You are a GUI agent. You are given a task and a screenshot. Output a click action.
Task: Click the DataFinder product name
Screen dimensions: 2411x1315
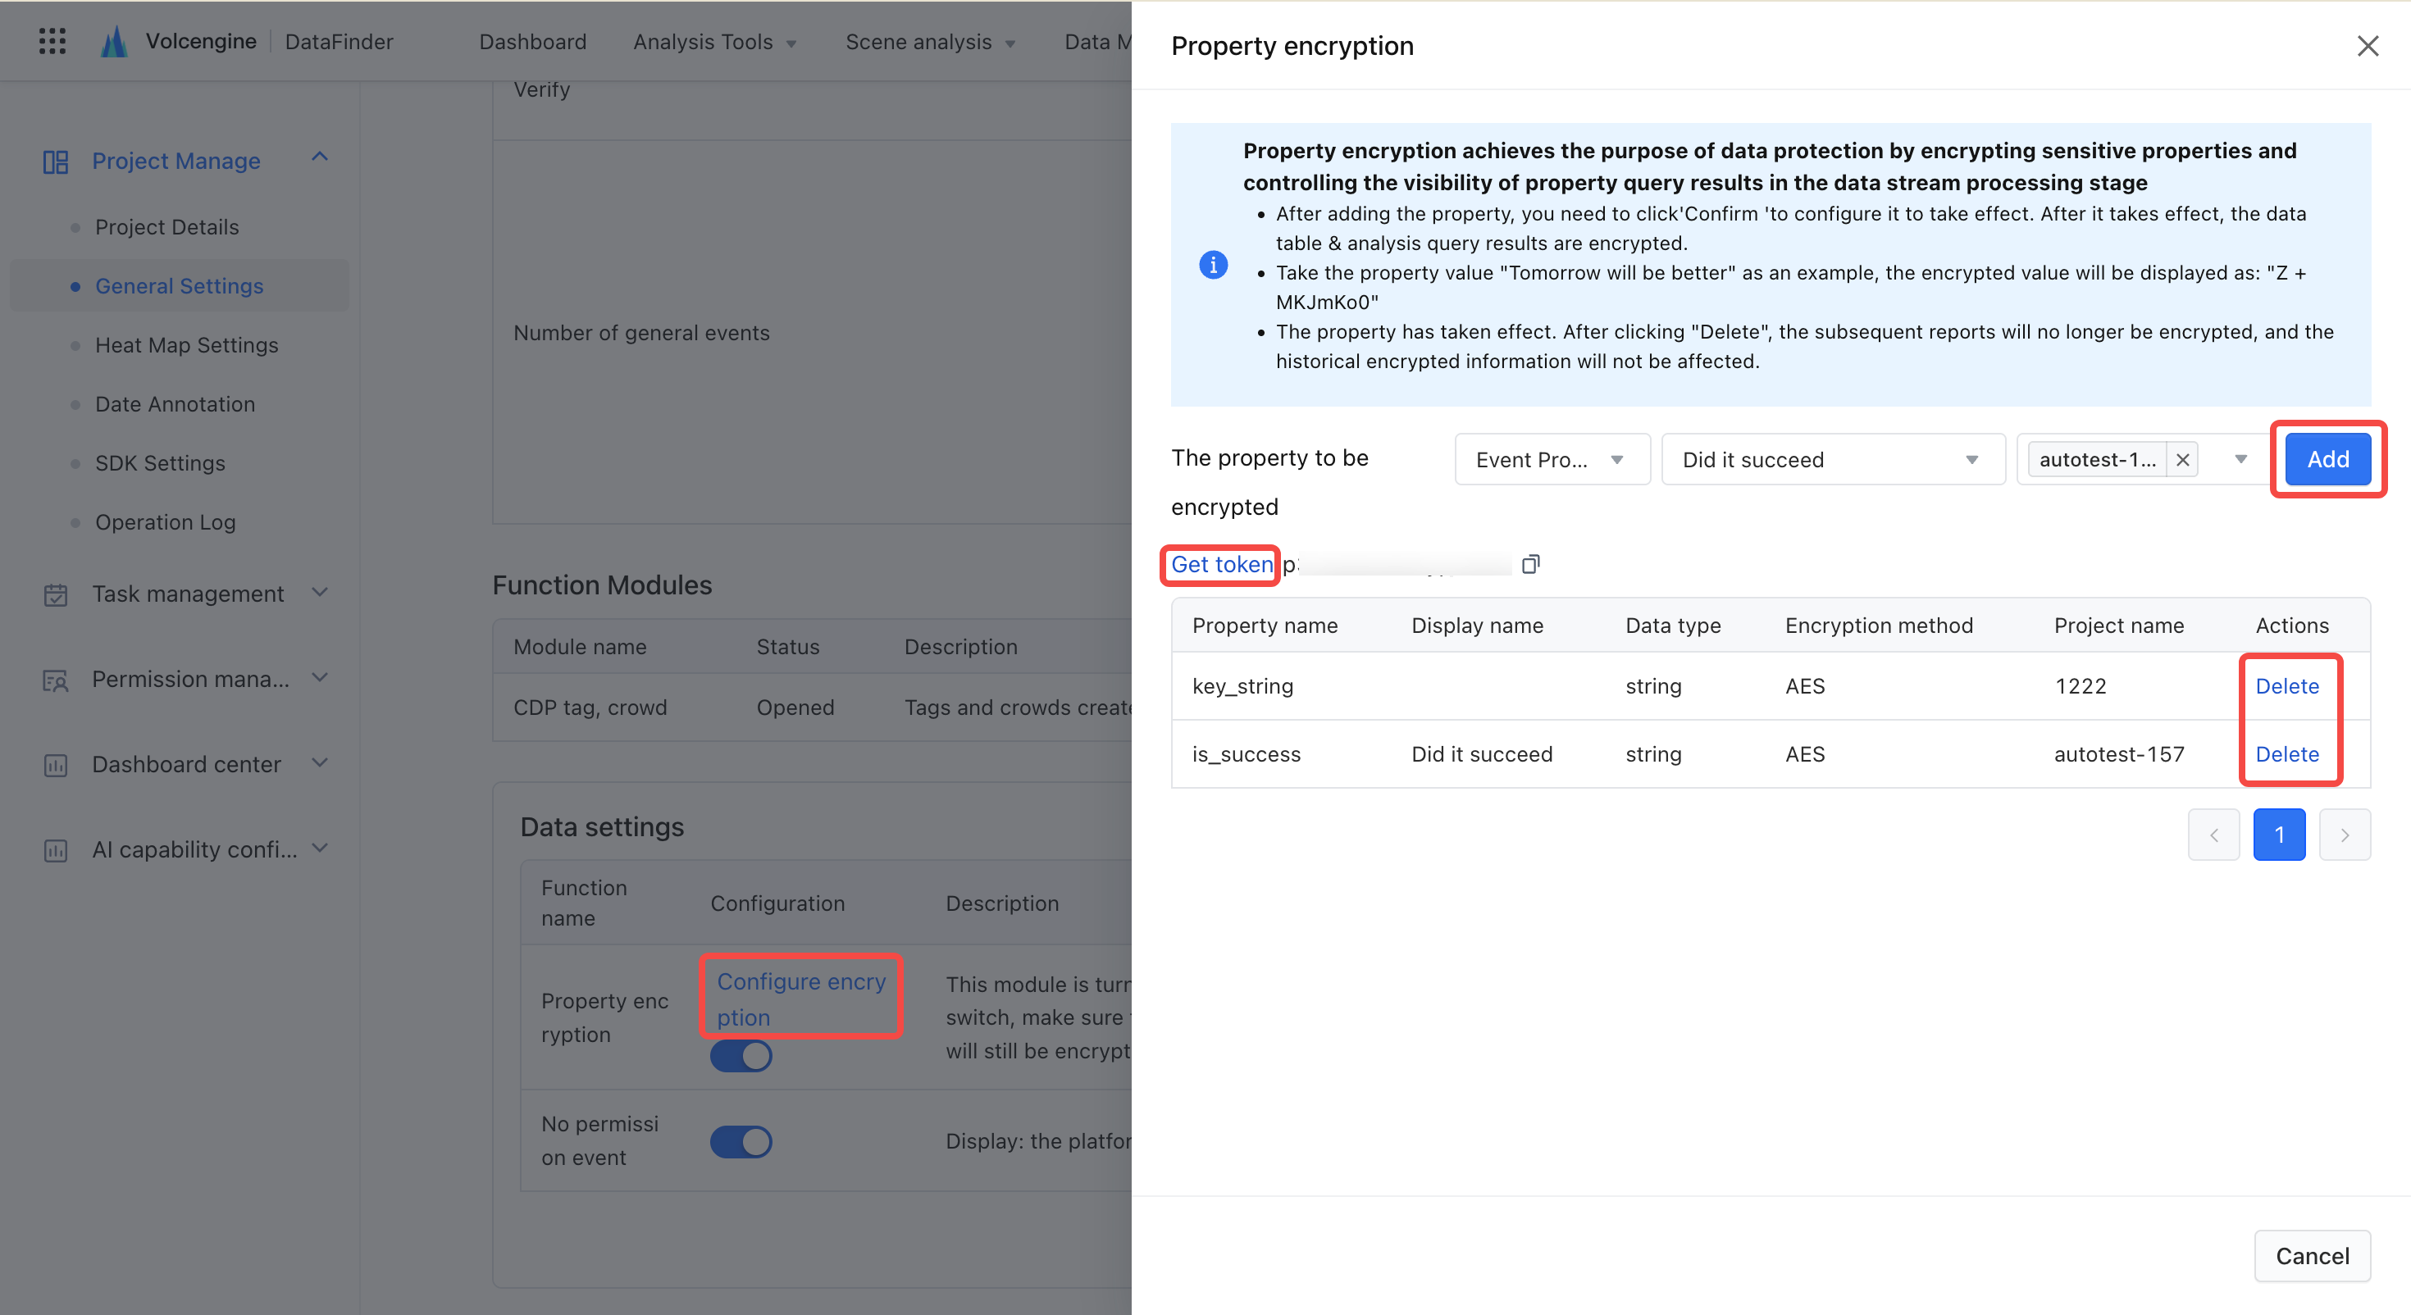[339, 42]
